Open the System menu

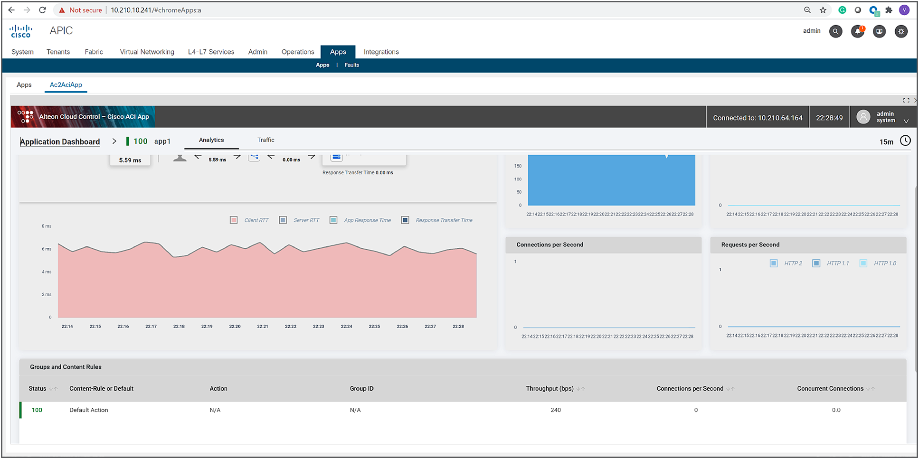point(22,52)
